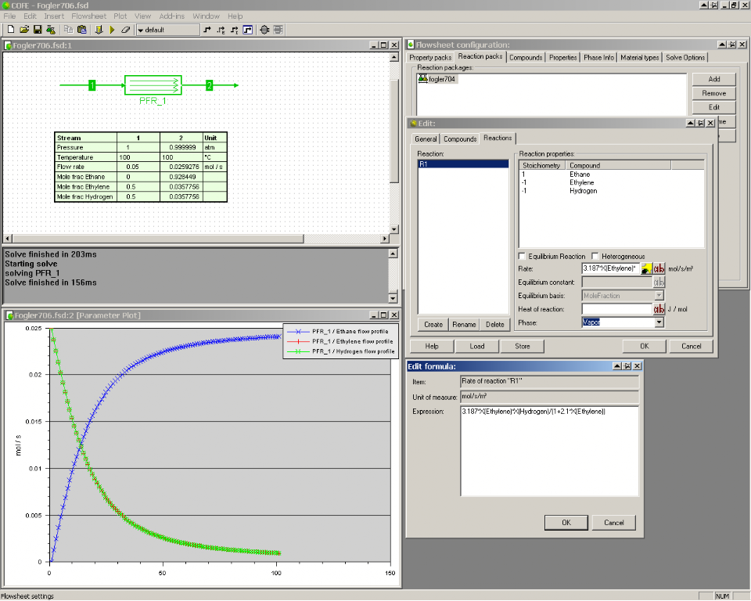Click the Store button in Edit dialog

click(x=522, y=346)
